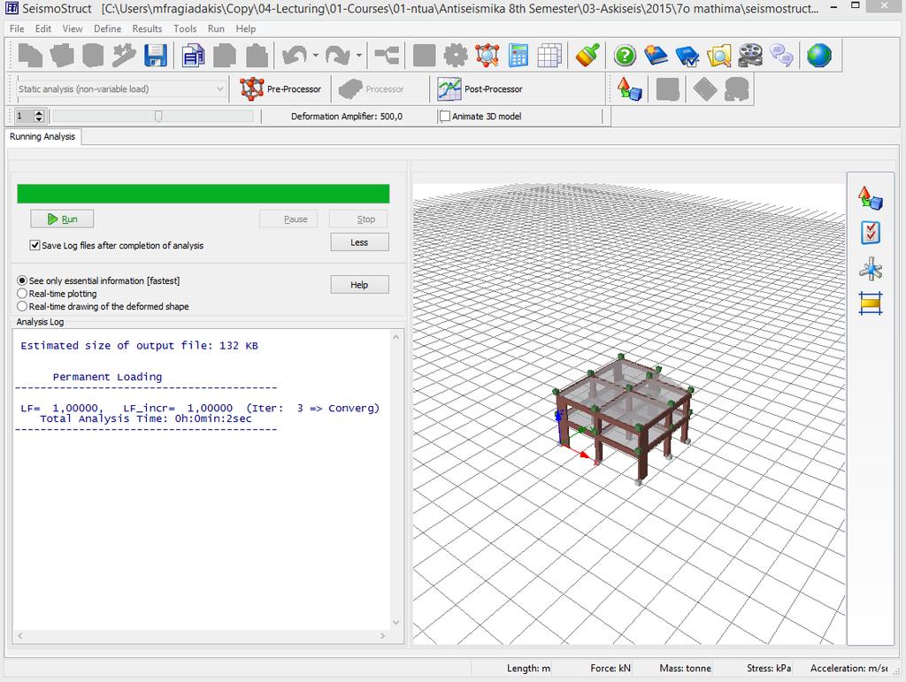Click the green analysis progress bar

click(203, 194)
